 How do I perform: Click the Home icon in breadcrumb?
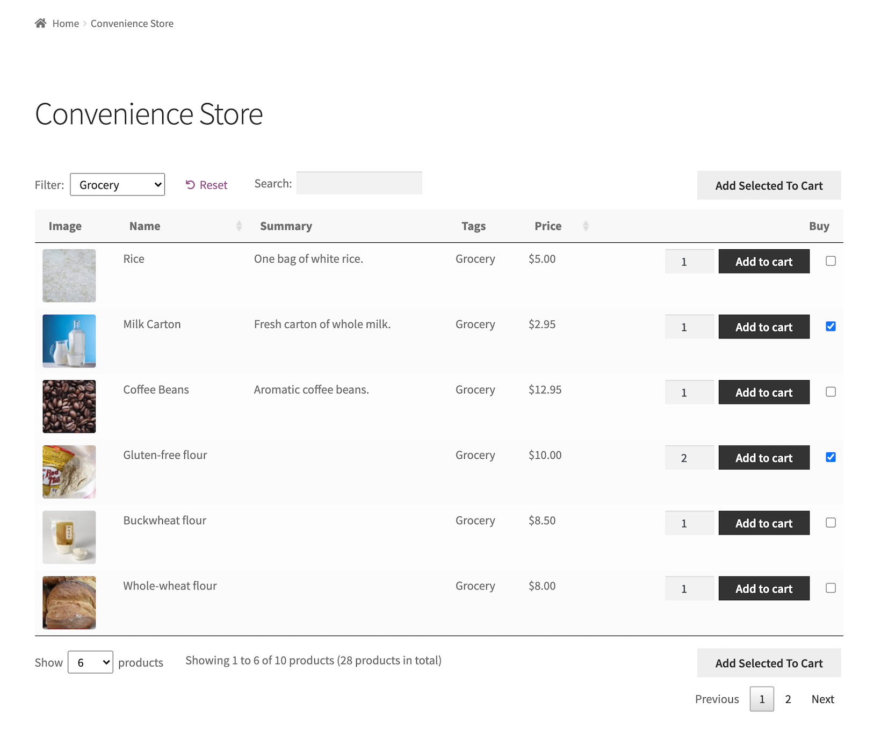(x=40, y=23)
